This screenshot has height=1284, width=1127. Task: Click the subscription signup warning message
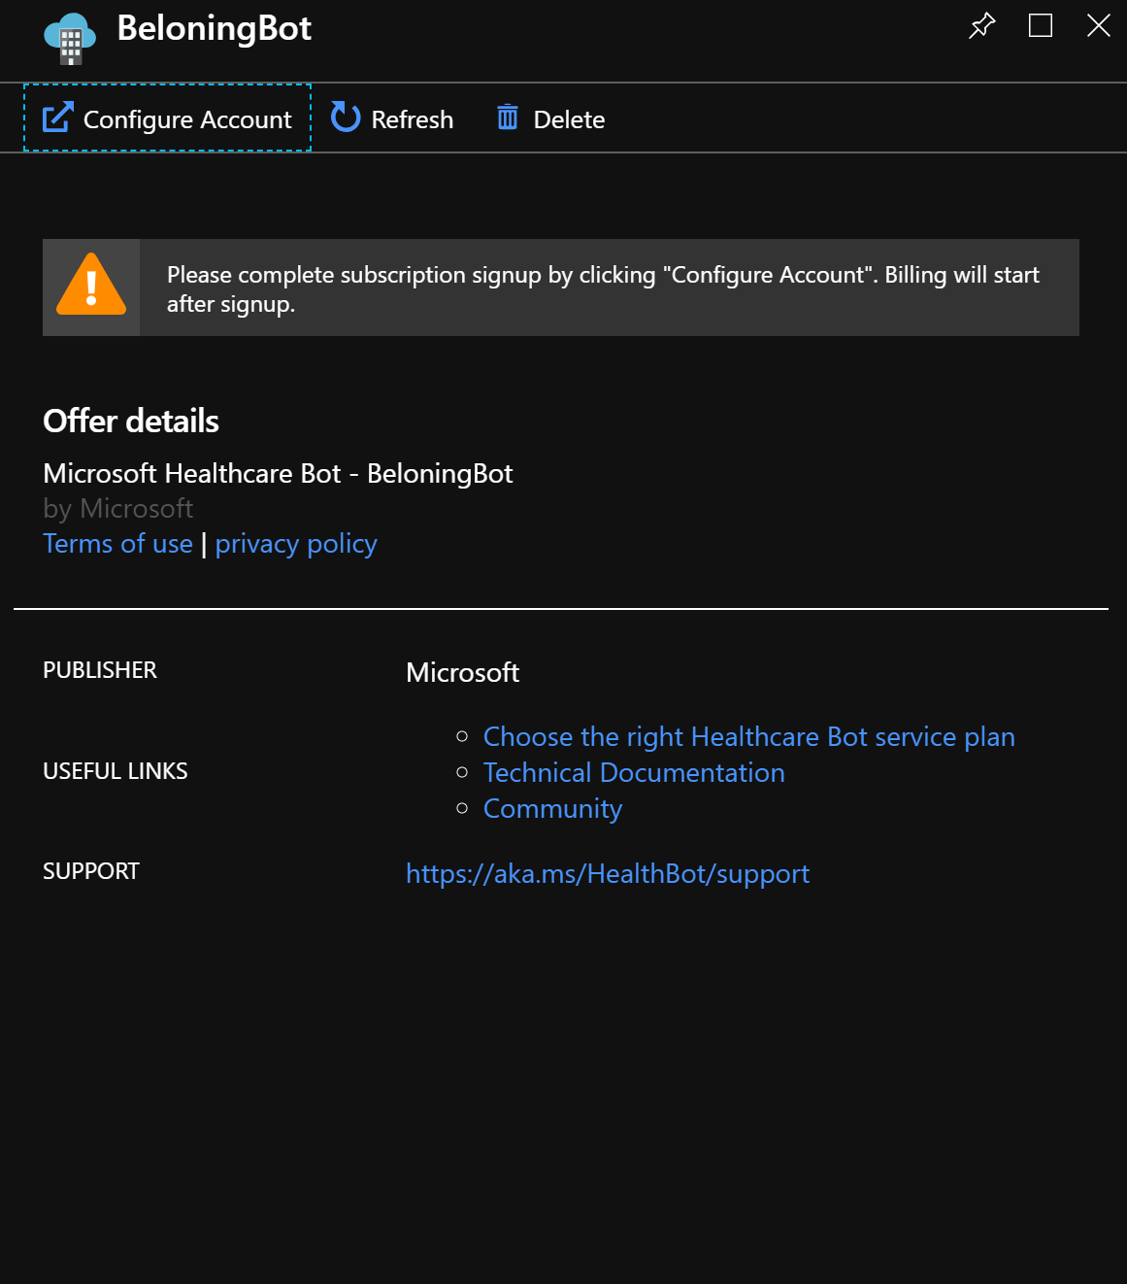coord(603,289)
